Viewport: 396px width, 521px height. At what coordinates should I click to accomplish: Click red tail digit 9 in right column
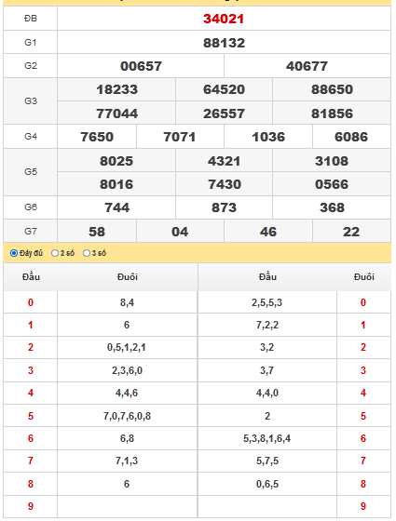[363, 506]
